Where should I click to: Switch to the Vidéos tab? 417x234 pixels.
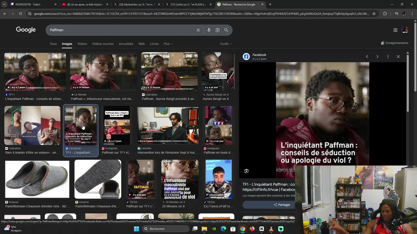[82, 44]
